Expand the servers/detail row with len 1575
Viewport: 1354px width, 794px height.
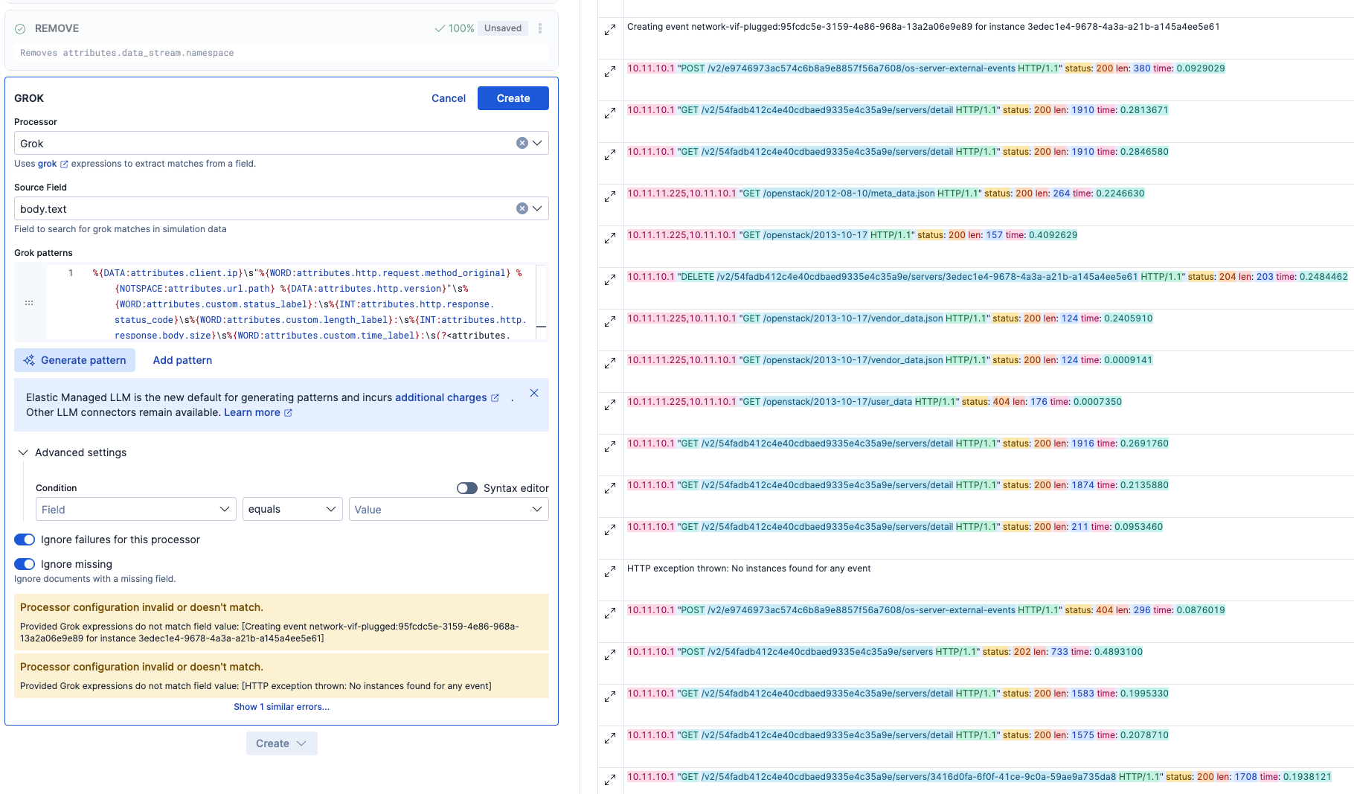pyautogui.click(x=610, y=738)
